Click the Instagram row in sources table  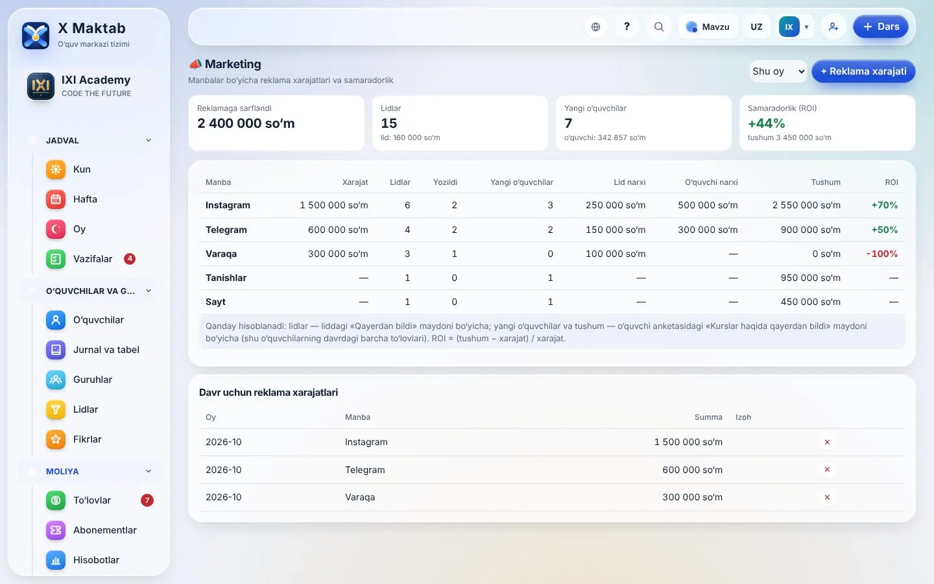click(x=552, y=205)
